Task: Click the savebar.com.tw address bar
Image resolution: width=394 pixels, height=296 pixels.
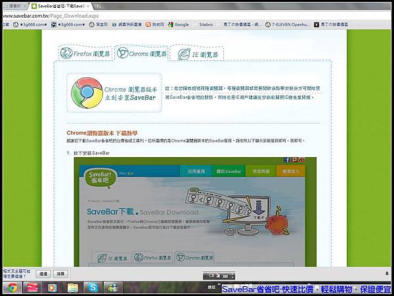Action: tap(196, 16)
